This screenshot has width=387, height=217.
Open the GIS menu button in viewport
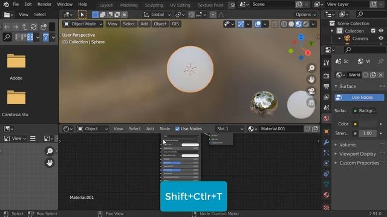(x=175, y=24)
